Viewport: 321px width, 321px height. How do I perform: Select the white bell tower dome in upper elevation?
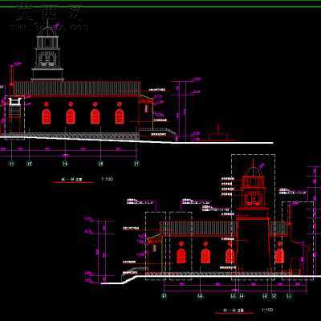pyautogui.click(x=47, y=31)
